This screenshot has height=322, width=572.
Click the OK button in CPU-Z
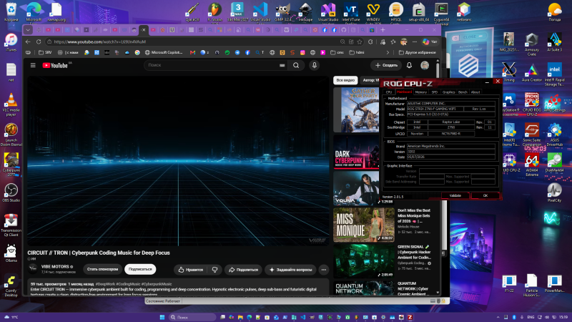pos(485,195)
